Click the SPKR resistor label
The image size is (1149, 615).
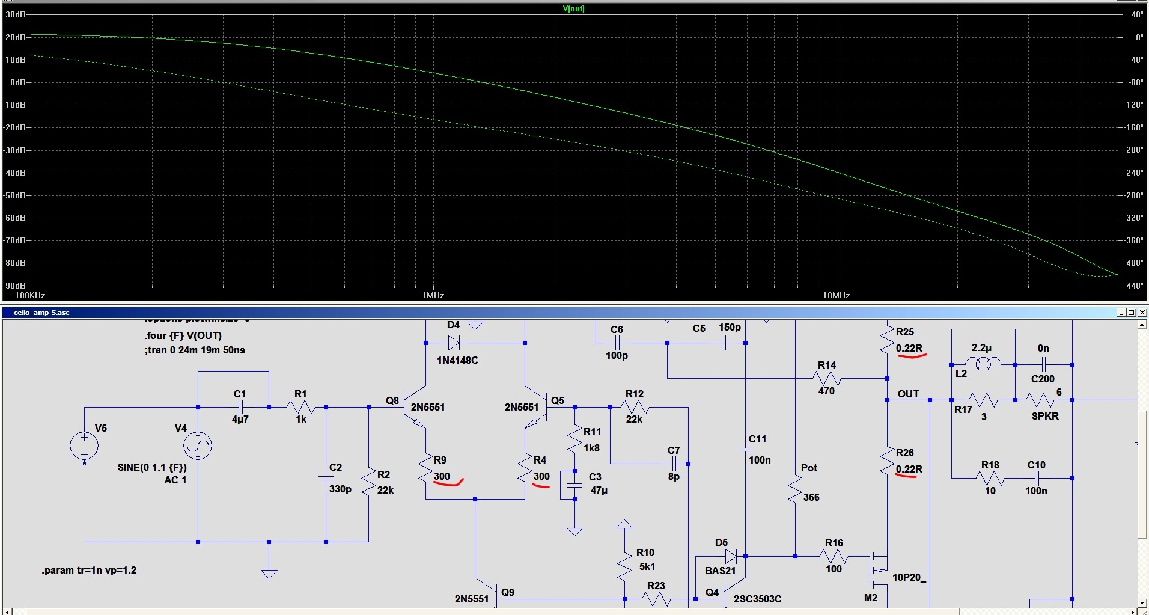1045,416
